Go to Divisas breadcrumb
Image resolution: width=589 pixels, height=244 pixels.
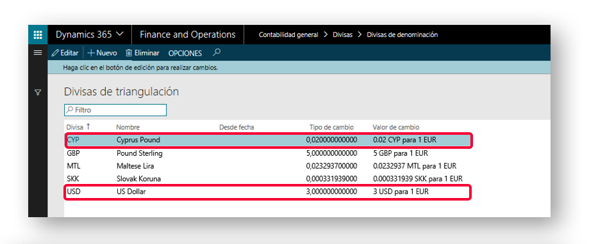[343, 34]
